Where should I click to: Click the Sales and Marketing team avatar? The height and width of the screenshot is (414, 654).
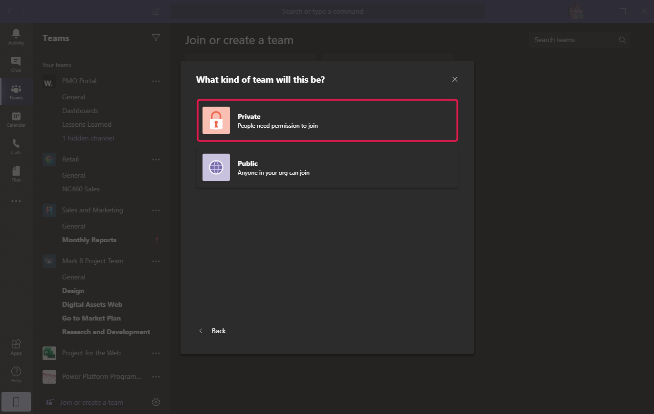pos(49,210)
